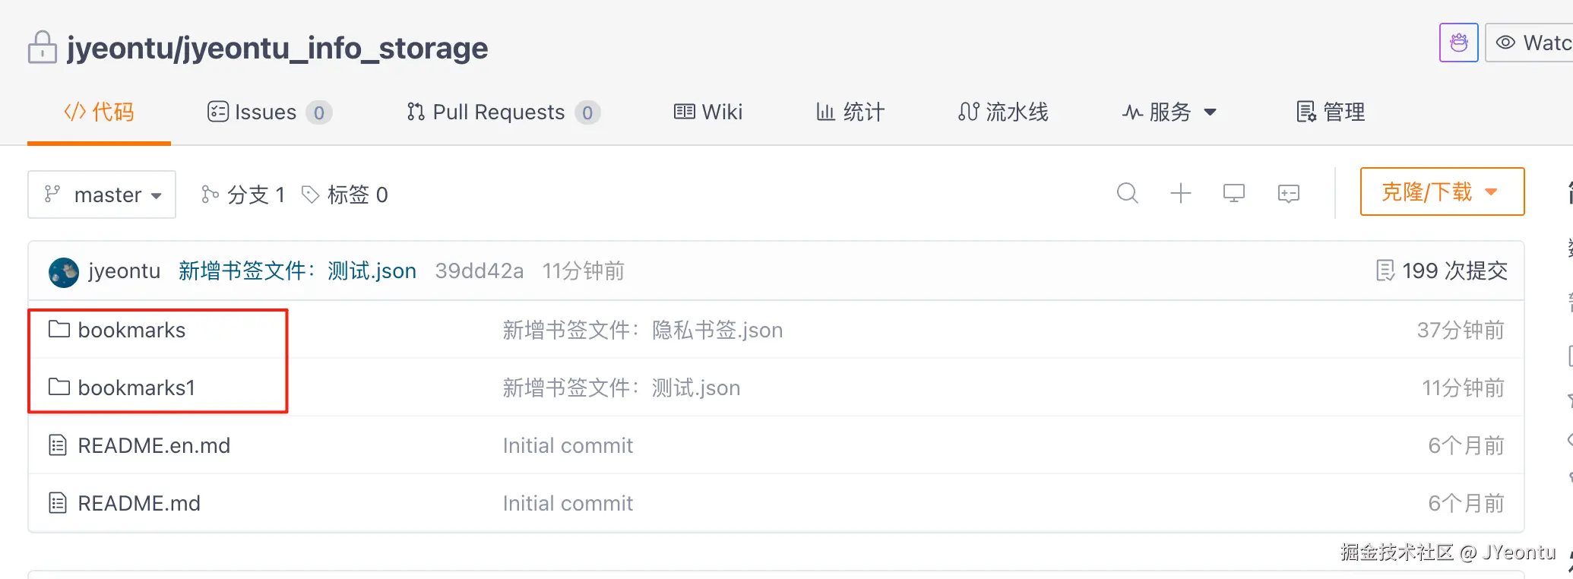Click the search magnifier icon
Screen dimensions: 1573x579
pos(1127,194)
